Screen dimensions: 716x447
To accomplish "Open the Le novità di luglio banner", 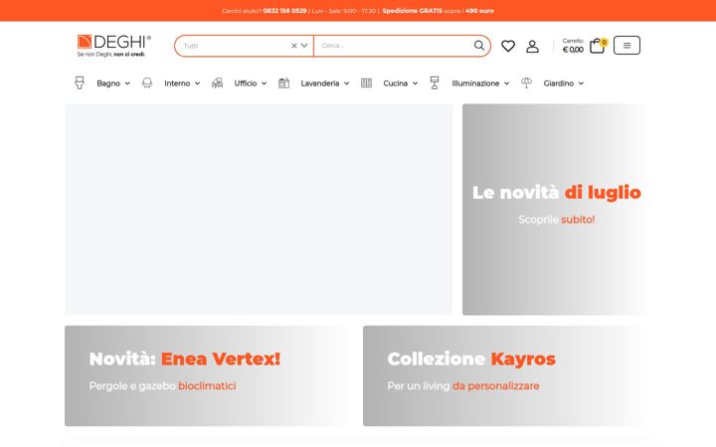I will click(554, 210).
